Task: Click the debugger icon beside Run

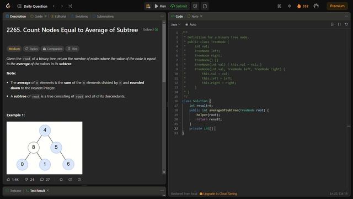Action: coord(148,6)
